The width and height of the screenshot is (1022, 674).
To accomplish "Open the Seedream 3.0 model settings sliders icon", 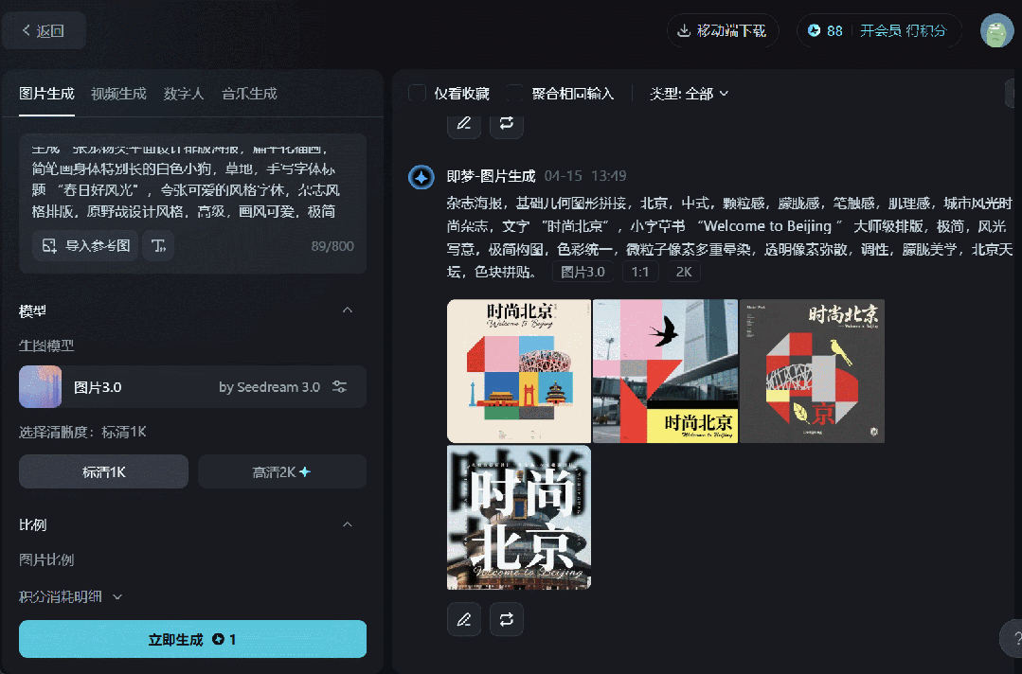I will coord(339,386).
